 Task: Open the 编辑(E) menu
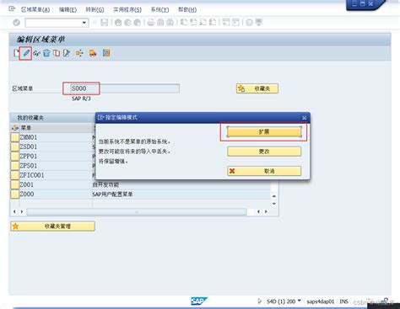pos(68,10)
